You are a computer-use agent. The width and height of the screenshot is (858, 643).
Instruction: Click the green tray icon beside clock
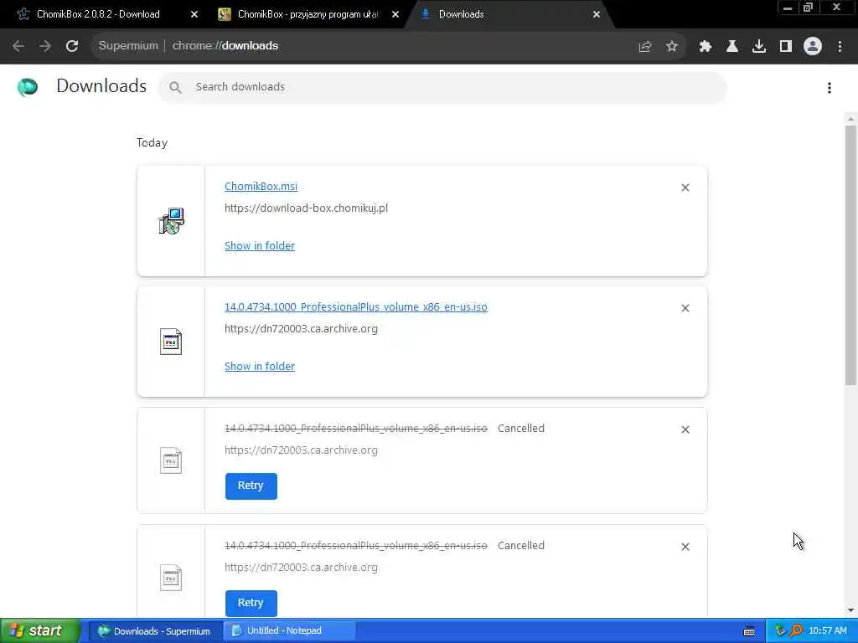(780, 631)
